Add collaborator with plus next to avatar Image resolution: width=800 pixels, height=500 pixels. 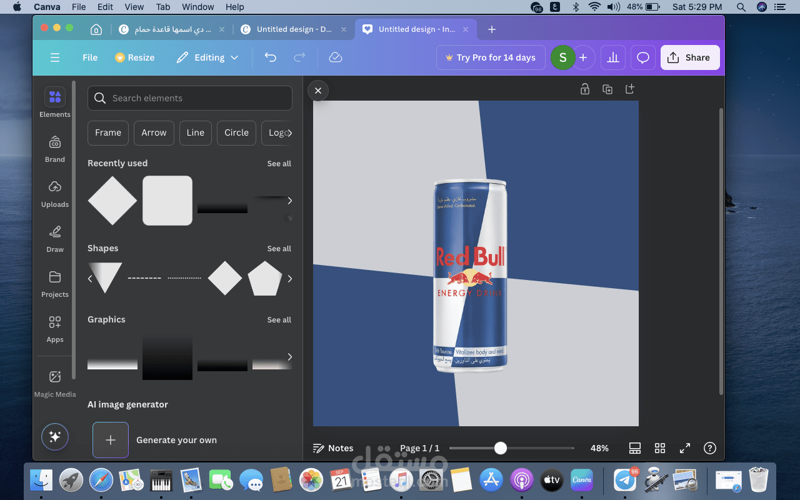583,57
